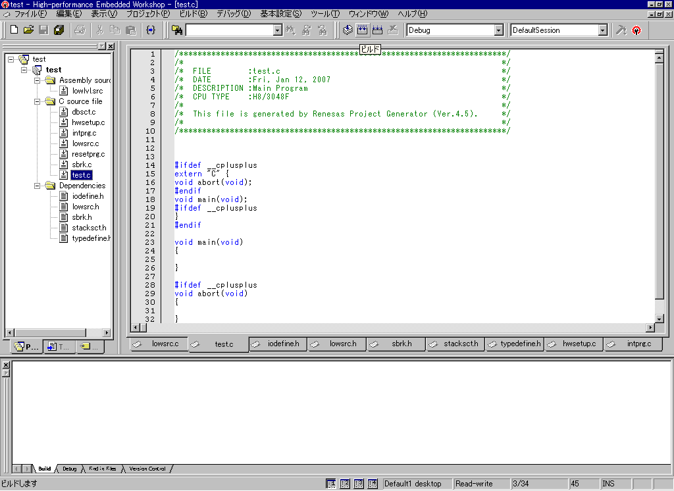674x491 pixels.
Task: Click the red Connect debugger icon
Action: 636,30
